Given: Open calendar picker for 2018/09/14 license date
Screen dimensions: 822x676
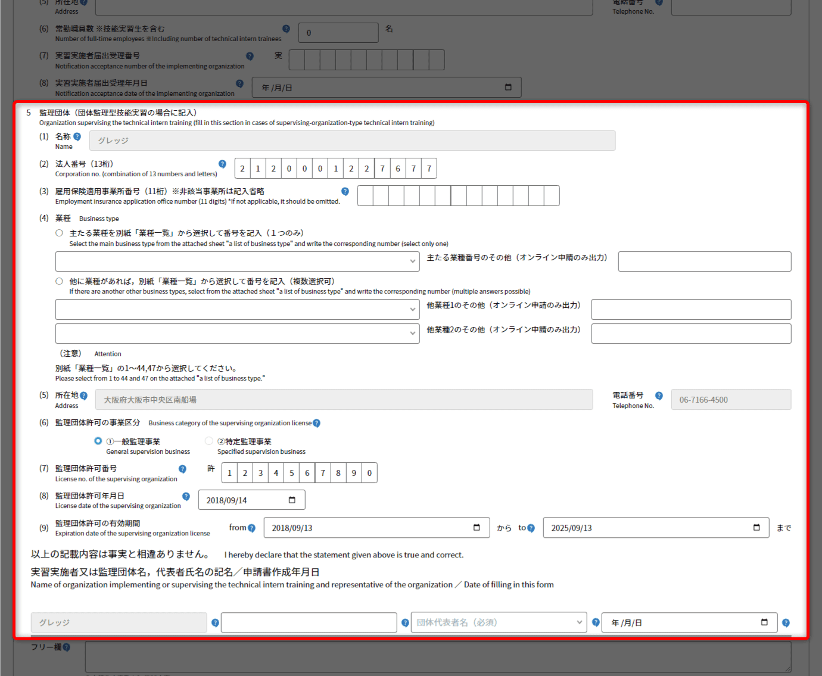Looking at the screenshot, I should coord(292,500).
